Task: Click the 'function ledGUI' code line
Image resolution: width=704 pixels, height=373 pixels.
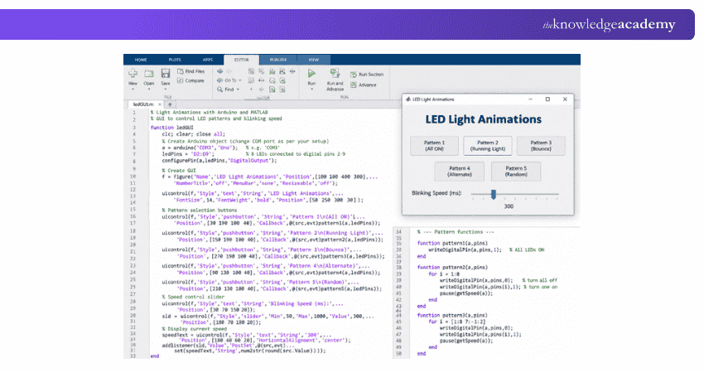Action: coord(172,128)
